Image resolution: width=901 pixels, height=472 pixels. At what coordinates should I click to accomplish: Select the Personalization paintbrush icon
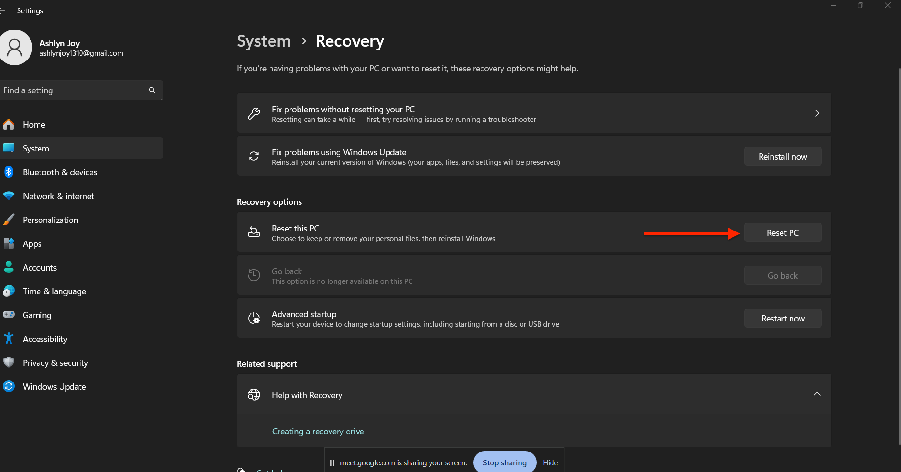click(9, 220)
